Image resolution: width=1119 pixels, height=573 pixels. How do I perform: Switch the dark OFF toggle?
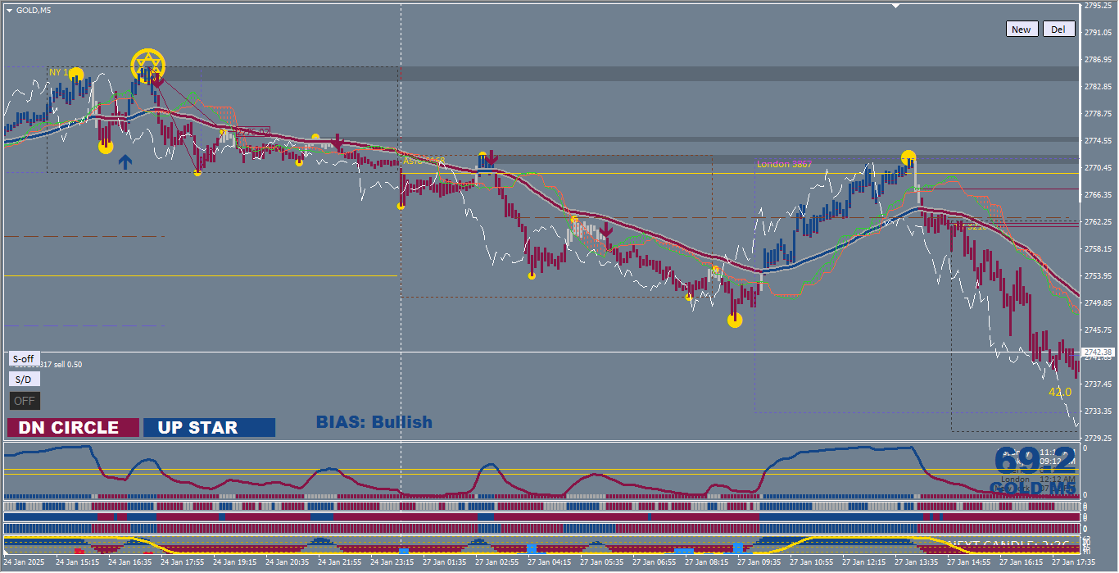25,401
